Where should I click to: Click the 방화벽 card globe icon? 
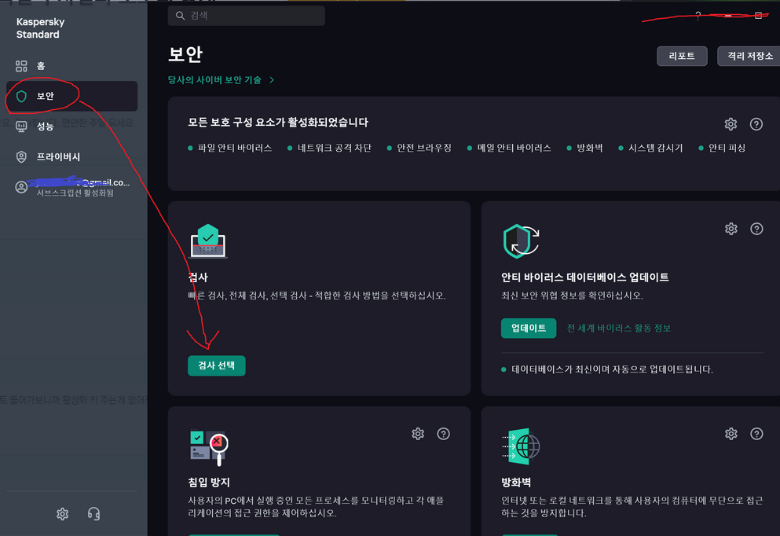coord(521,446)
